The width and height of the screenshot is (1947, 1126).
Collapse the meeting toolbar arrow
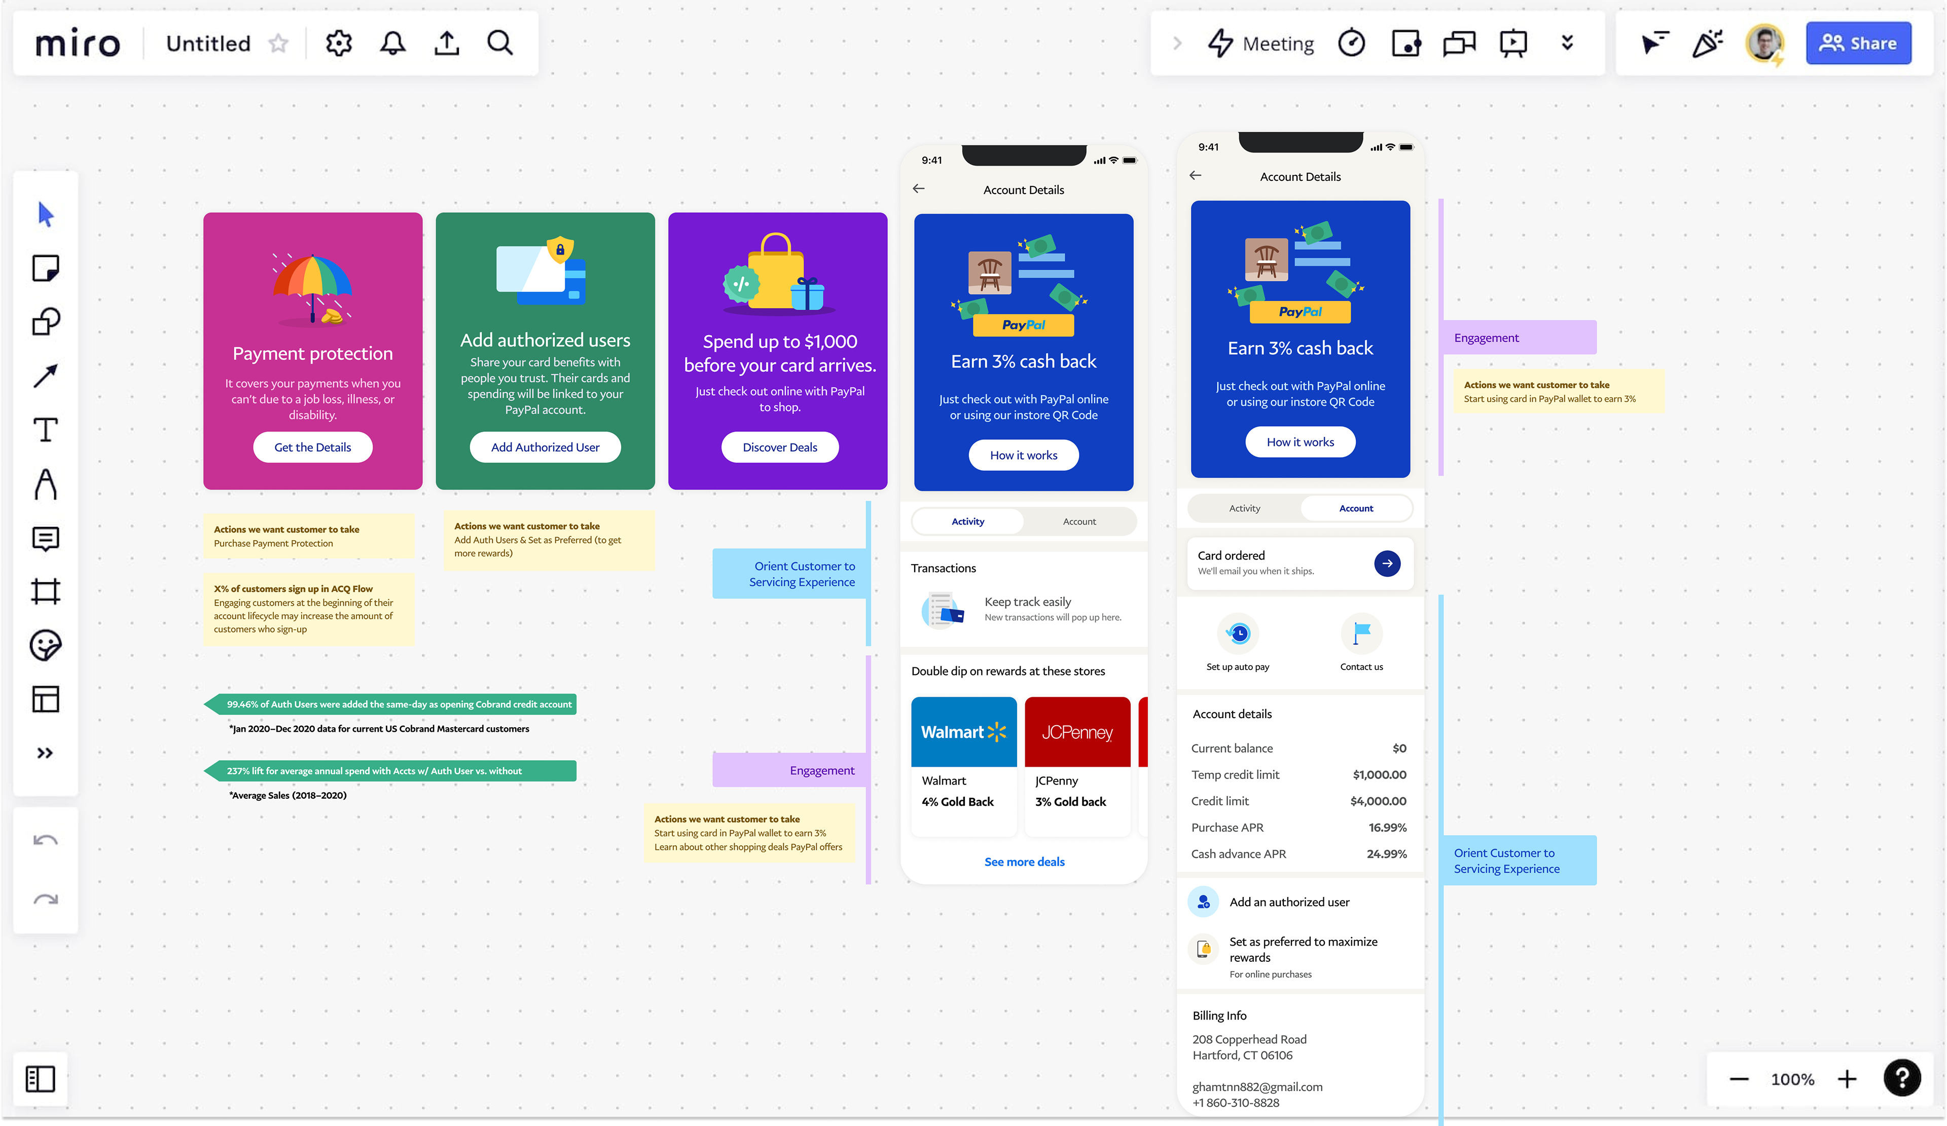coord(1177,43)
